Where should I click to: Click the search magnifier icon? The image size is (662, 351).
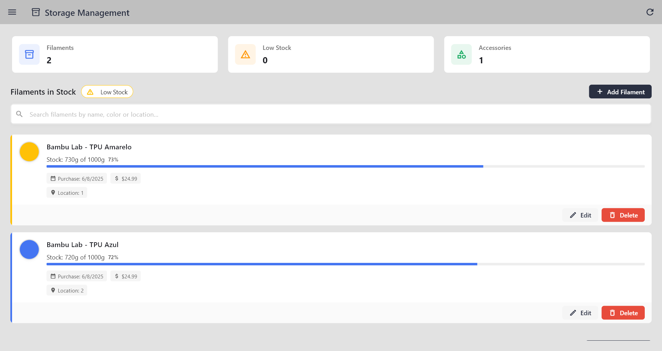[20, 114]
